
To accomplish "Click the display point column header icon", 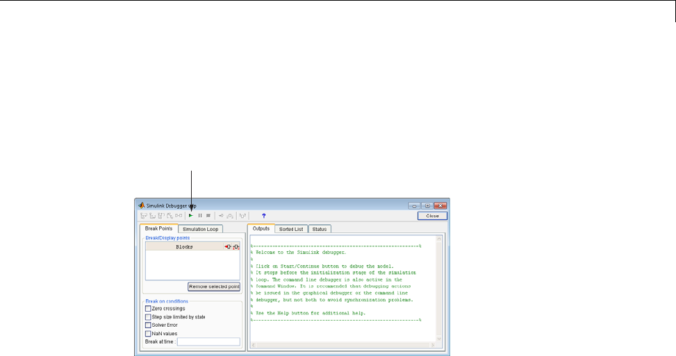I will 236,246.
